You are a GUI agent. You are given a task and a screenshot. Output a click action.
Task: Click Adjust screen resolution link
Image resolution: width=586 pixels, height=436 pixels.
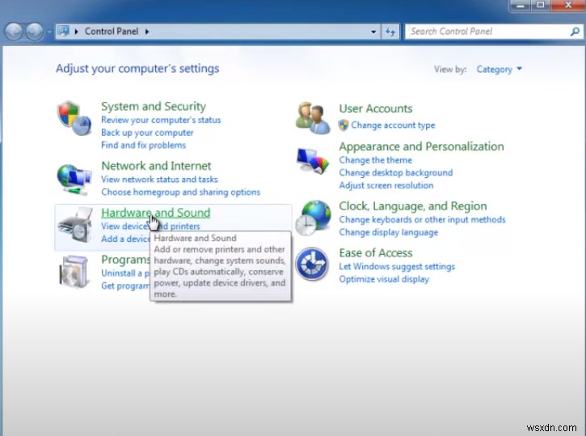click(x=385, y=185)
